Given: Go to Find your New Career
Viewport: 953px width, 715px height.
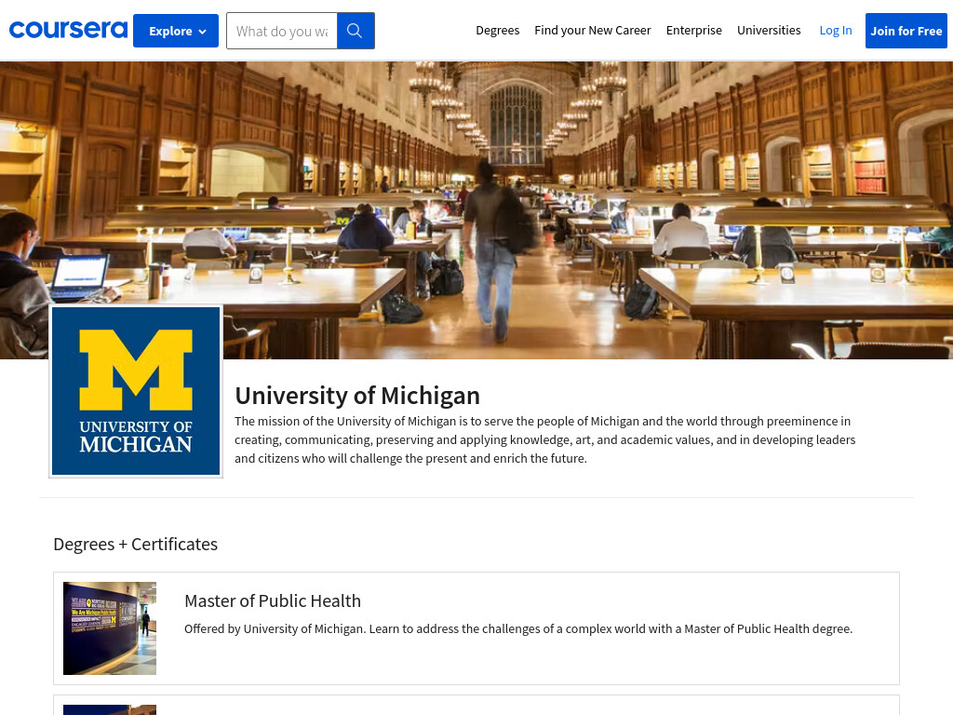Looking at the screenshot, I should [593, 31].
